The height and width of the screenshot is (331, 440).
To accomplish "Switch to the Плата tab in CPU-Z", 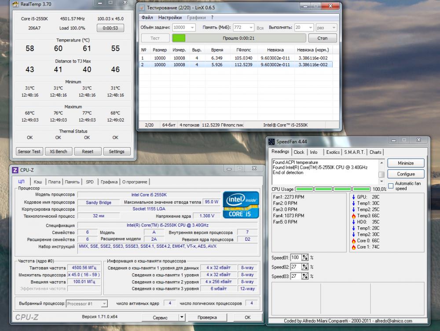I will 54,182.
